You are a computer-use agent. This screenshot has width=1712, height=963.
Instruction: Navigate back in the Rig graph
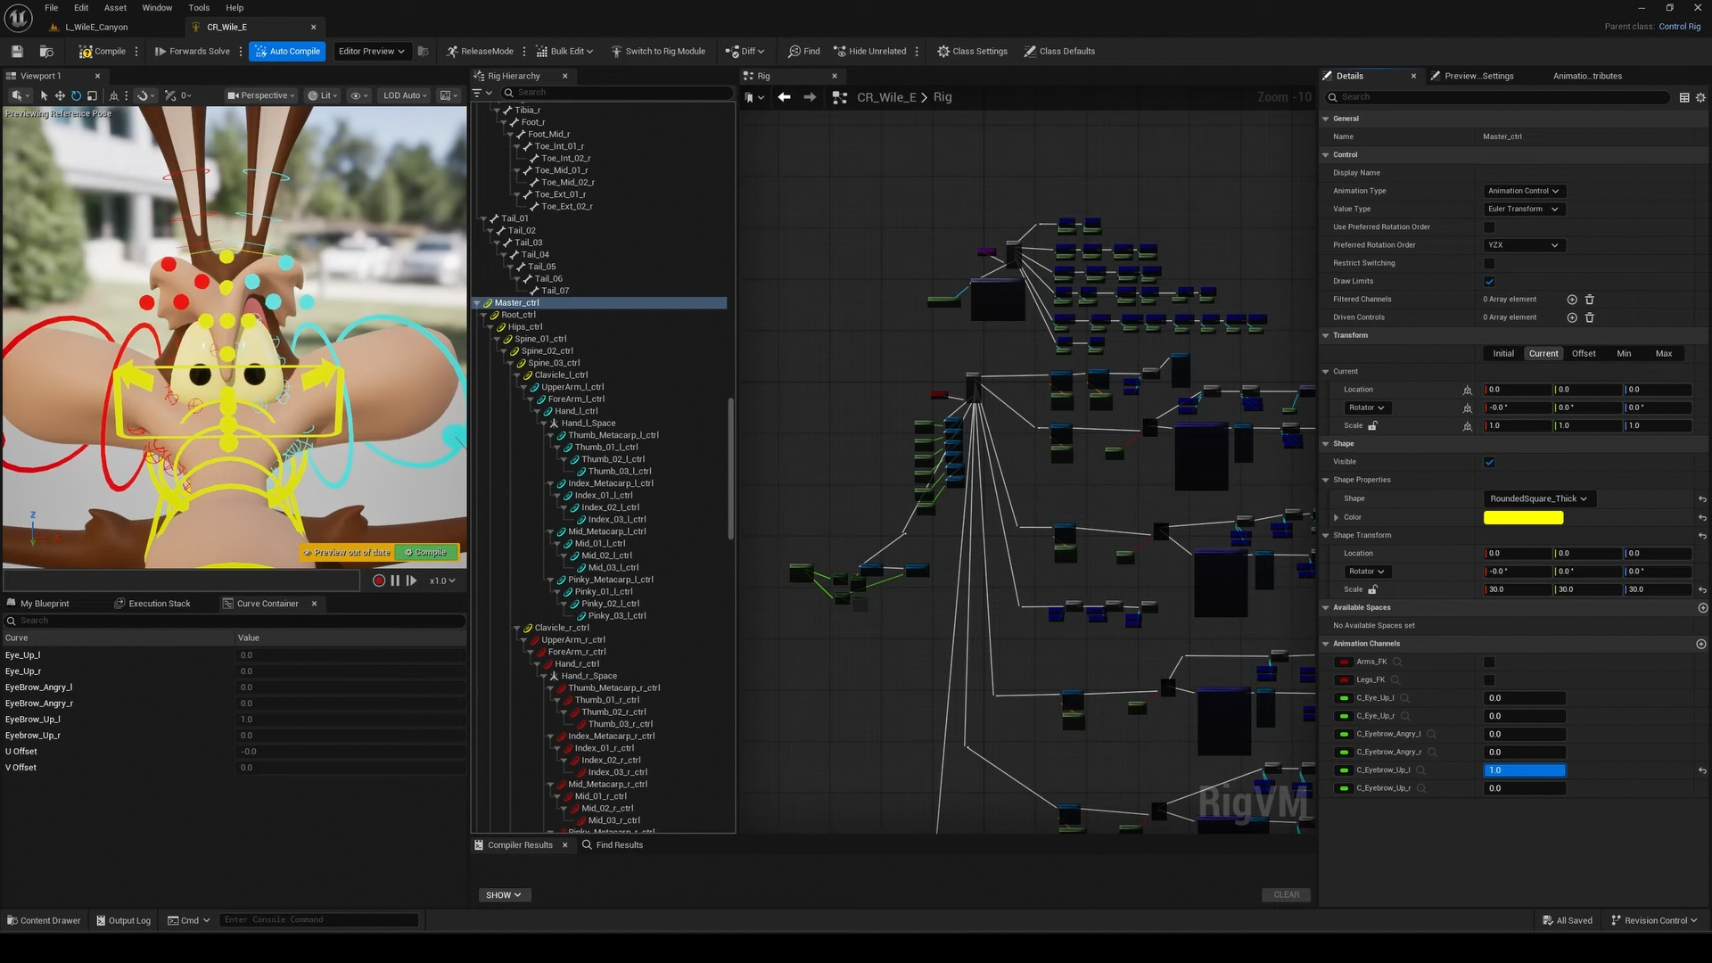(784, 97)
